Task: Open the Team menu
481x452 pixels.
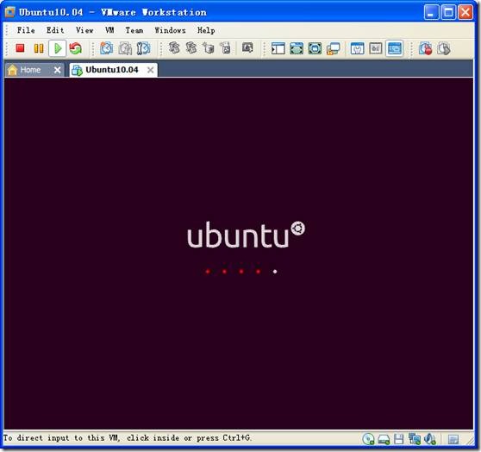Action: 134,30
